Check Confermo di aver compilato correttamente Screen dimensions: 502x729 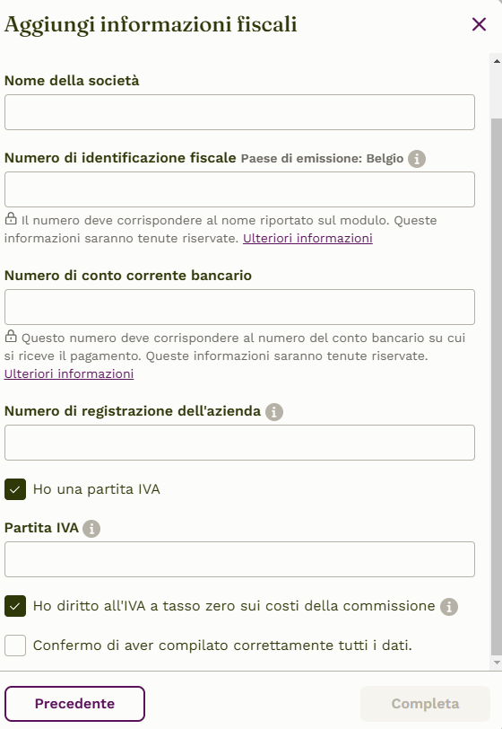[15, 646]
